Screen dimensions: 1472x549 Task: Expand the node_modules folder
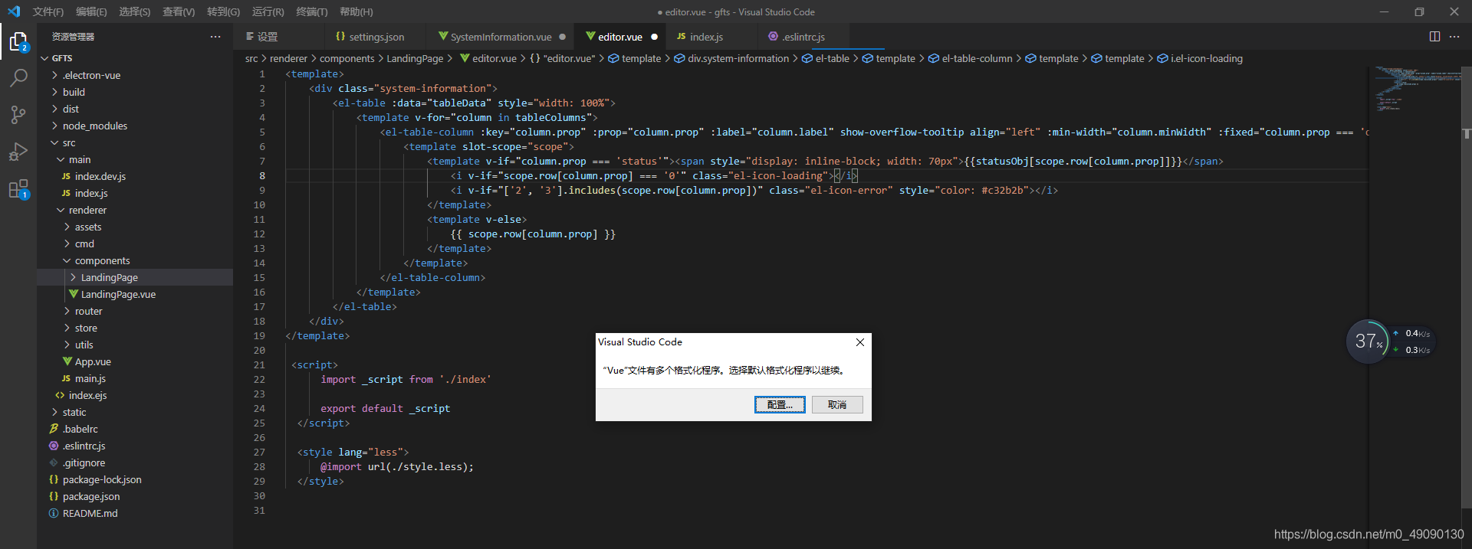pyautogui.click(x=135, y=126)
